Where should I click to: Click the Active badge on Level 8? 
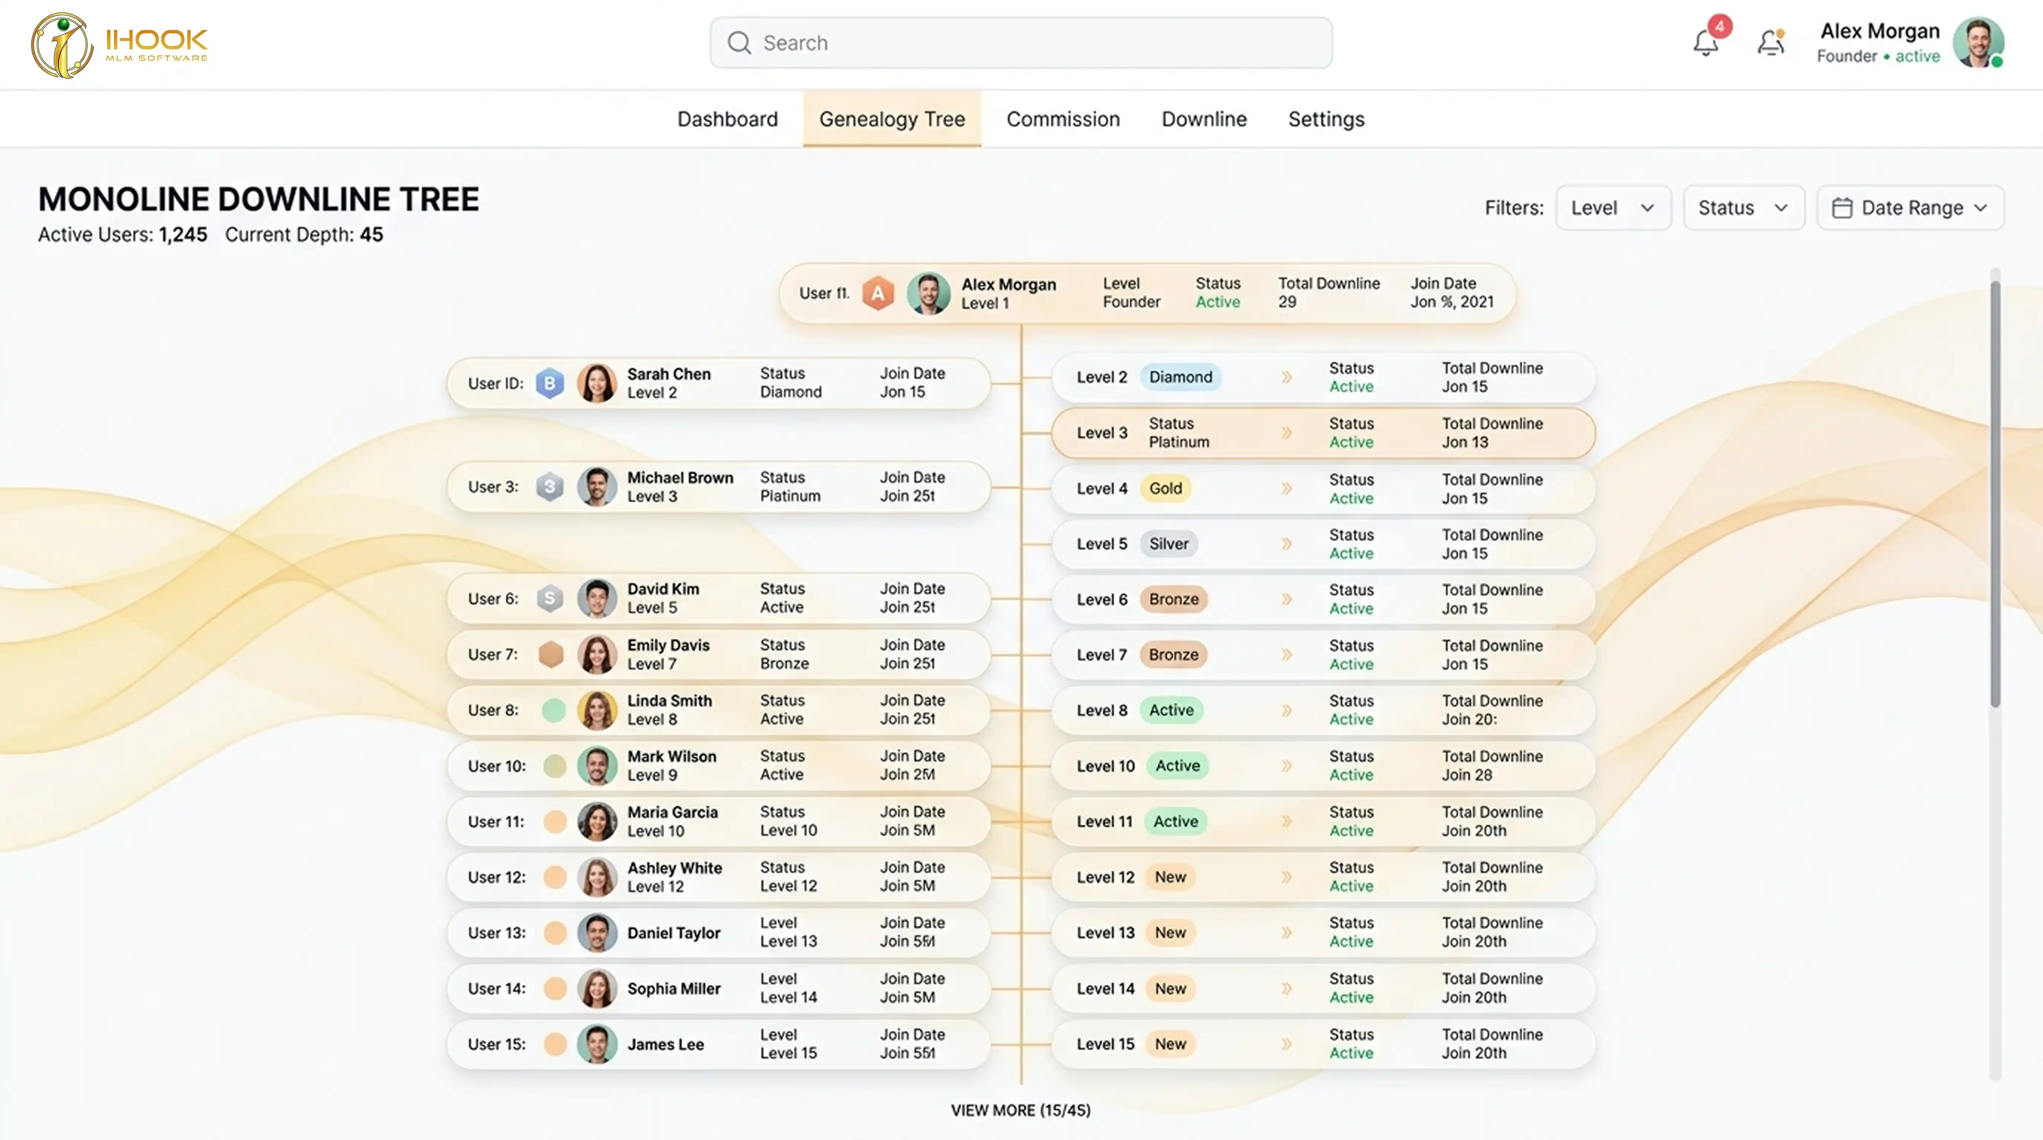point(1171,710)
